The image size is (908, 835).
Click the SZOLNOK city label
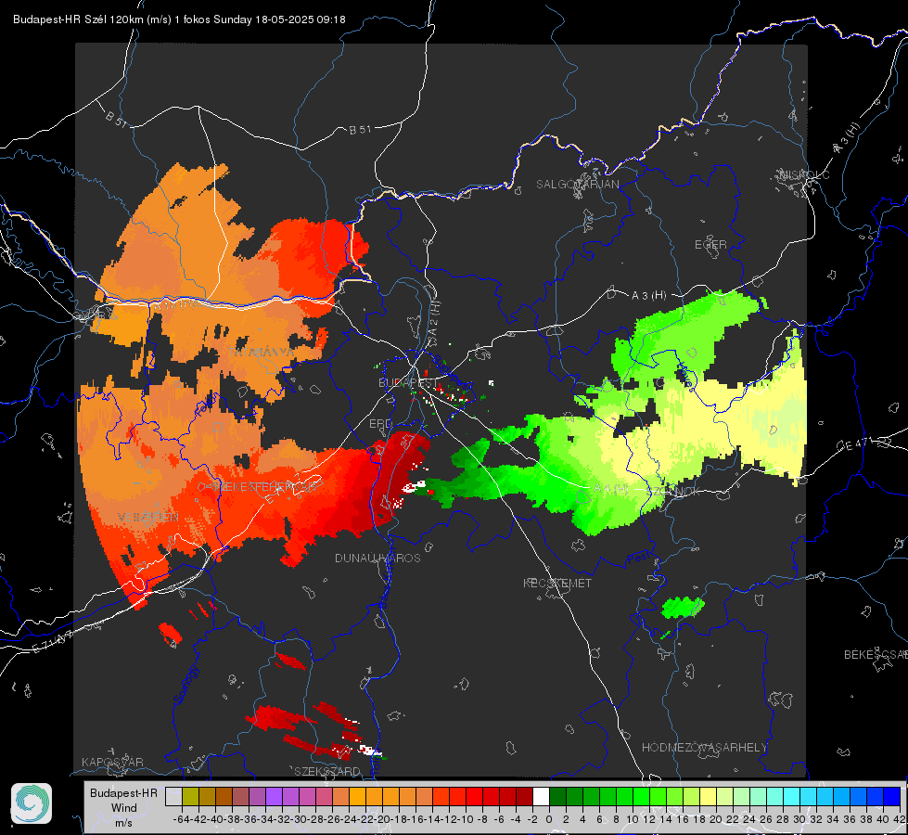pos(673,492)
